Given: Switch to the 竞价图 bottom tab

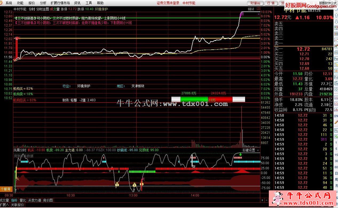Looking at the screenshot, I should point(48,200).
